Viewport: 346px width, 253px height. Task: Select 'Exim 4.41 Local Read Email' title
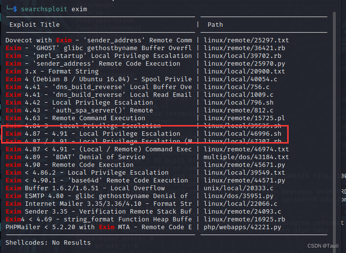coord(99,95)
